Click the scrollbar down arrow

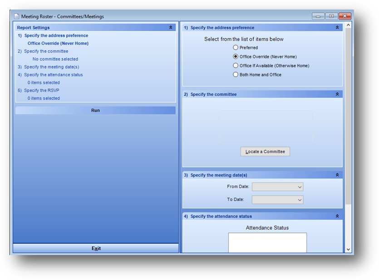(x=348, y=249)
